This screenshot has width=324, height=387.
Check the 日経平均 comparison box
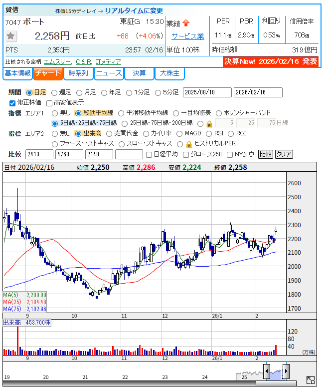(149, 155)
